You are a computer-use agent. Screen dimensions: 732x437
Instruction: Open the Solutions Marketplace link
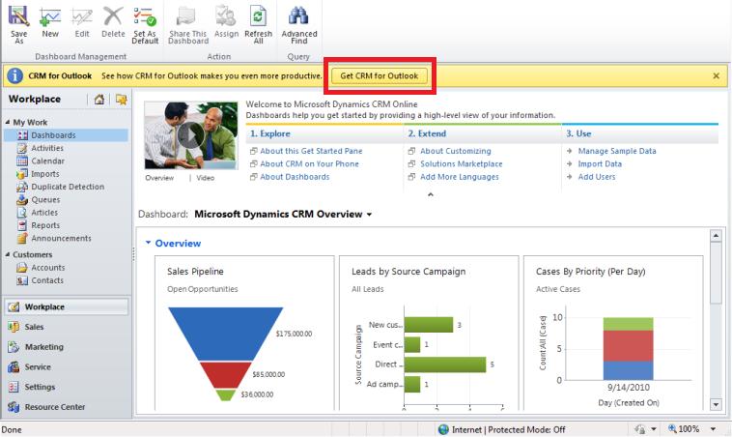[461, 164]
